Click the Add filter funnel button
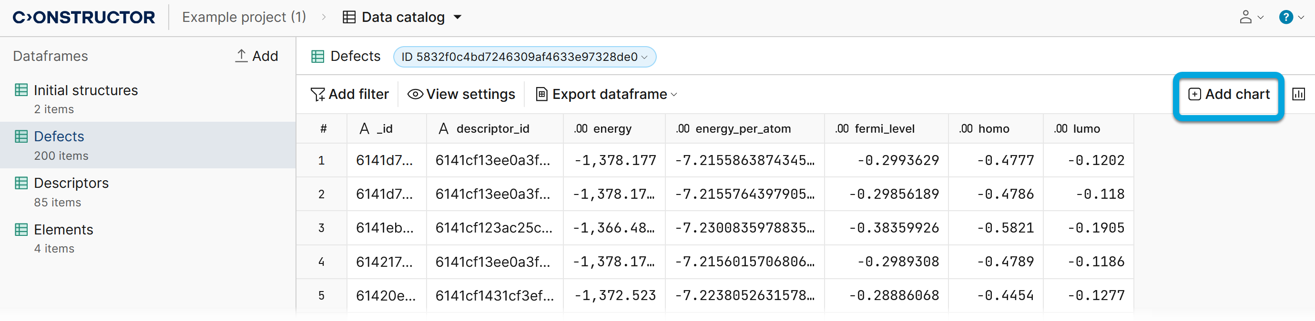 click(350, 94)
